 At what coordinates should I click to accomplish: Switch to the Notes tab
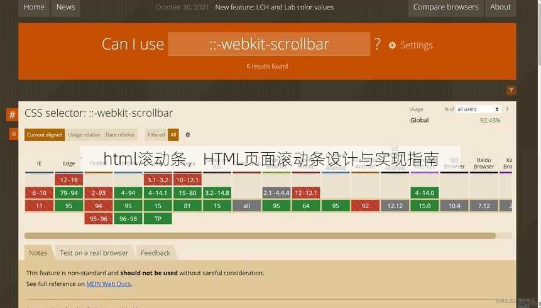click(38, 253)
